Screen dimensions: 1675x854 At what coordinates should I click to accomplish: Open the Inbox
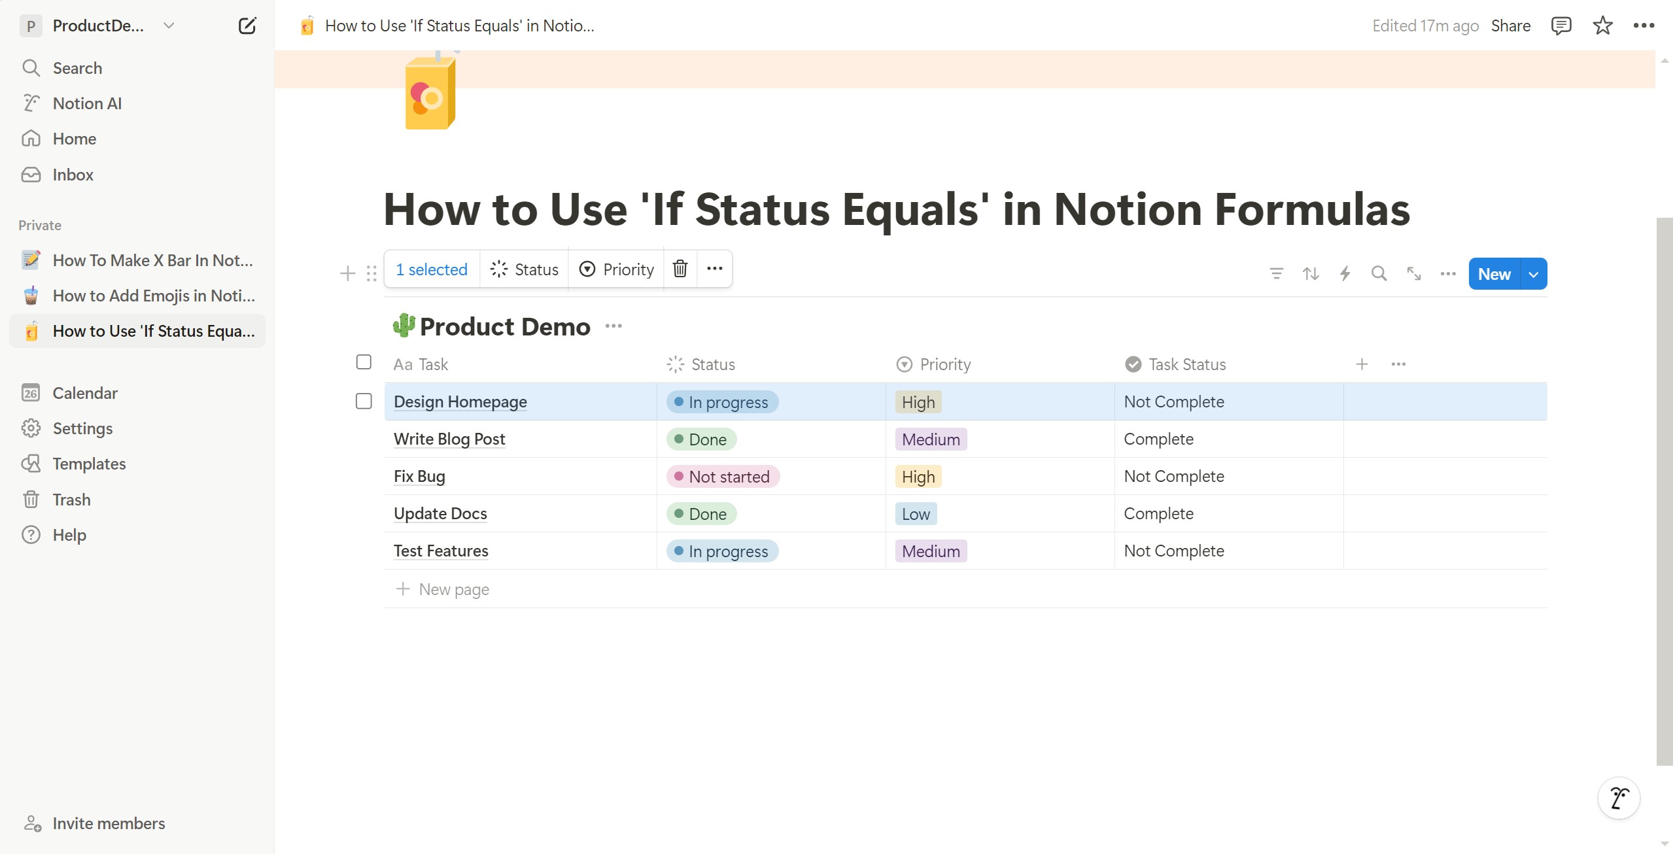coord(73,175)
